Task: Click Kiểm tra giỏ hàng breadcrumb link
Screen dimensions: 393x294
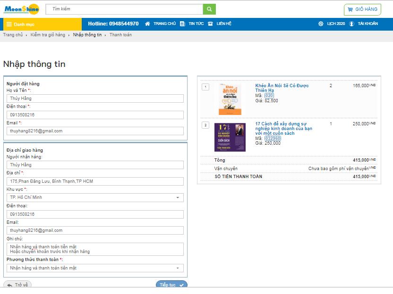Action: [x=48, y=35]
